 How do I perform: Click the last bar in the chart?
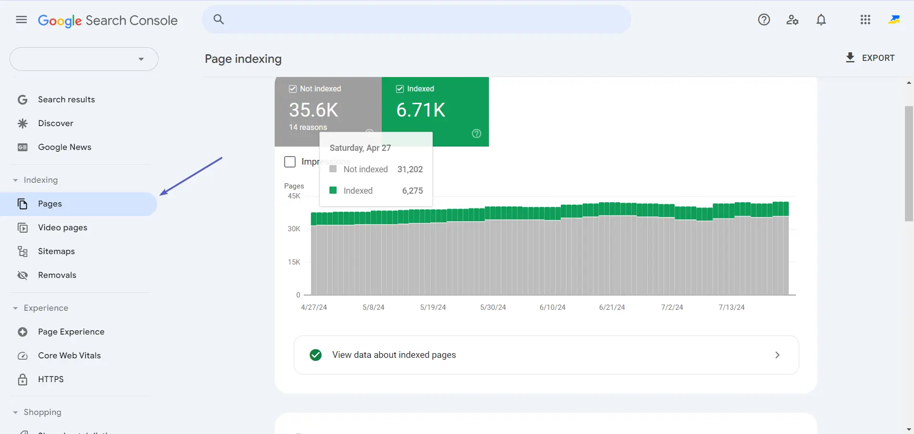tap(786, 248)
